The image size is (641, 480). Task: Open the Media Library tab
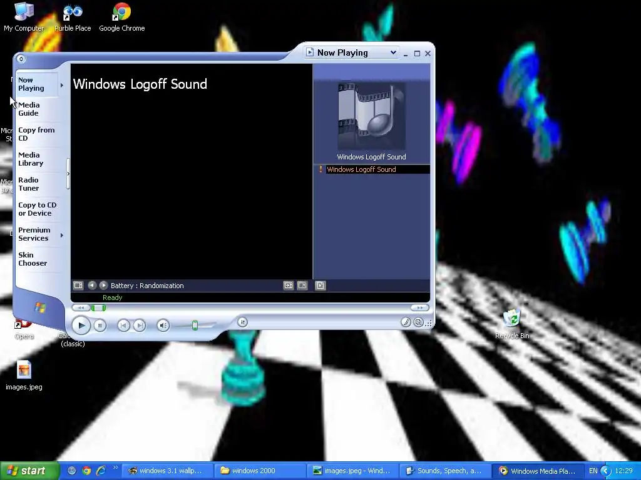click(39, 159)
